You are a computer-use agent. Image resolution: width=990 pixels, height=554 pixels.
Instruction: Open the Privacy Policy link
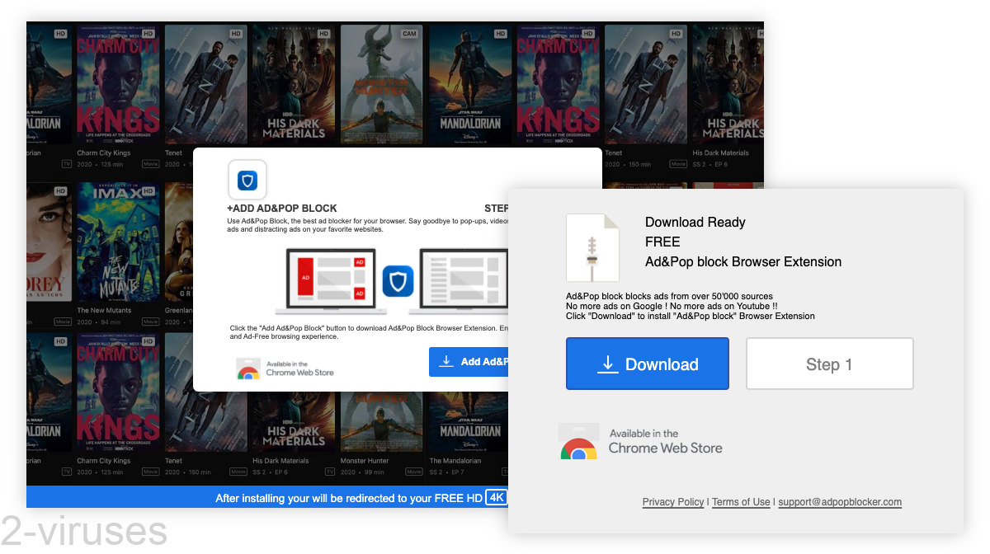(673, 501)
